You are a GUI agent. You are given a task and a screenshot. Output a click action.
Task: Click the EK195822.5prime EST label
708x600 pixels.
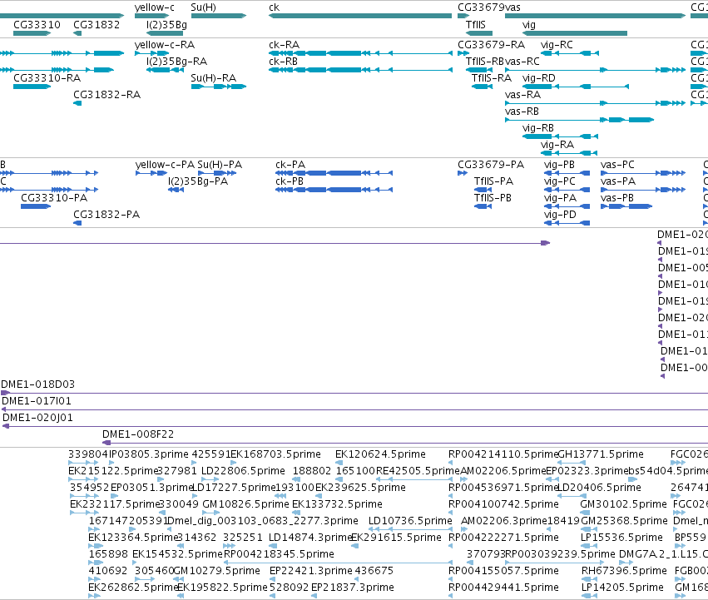coord(223,588)
